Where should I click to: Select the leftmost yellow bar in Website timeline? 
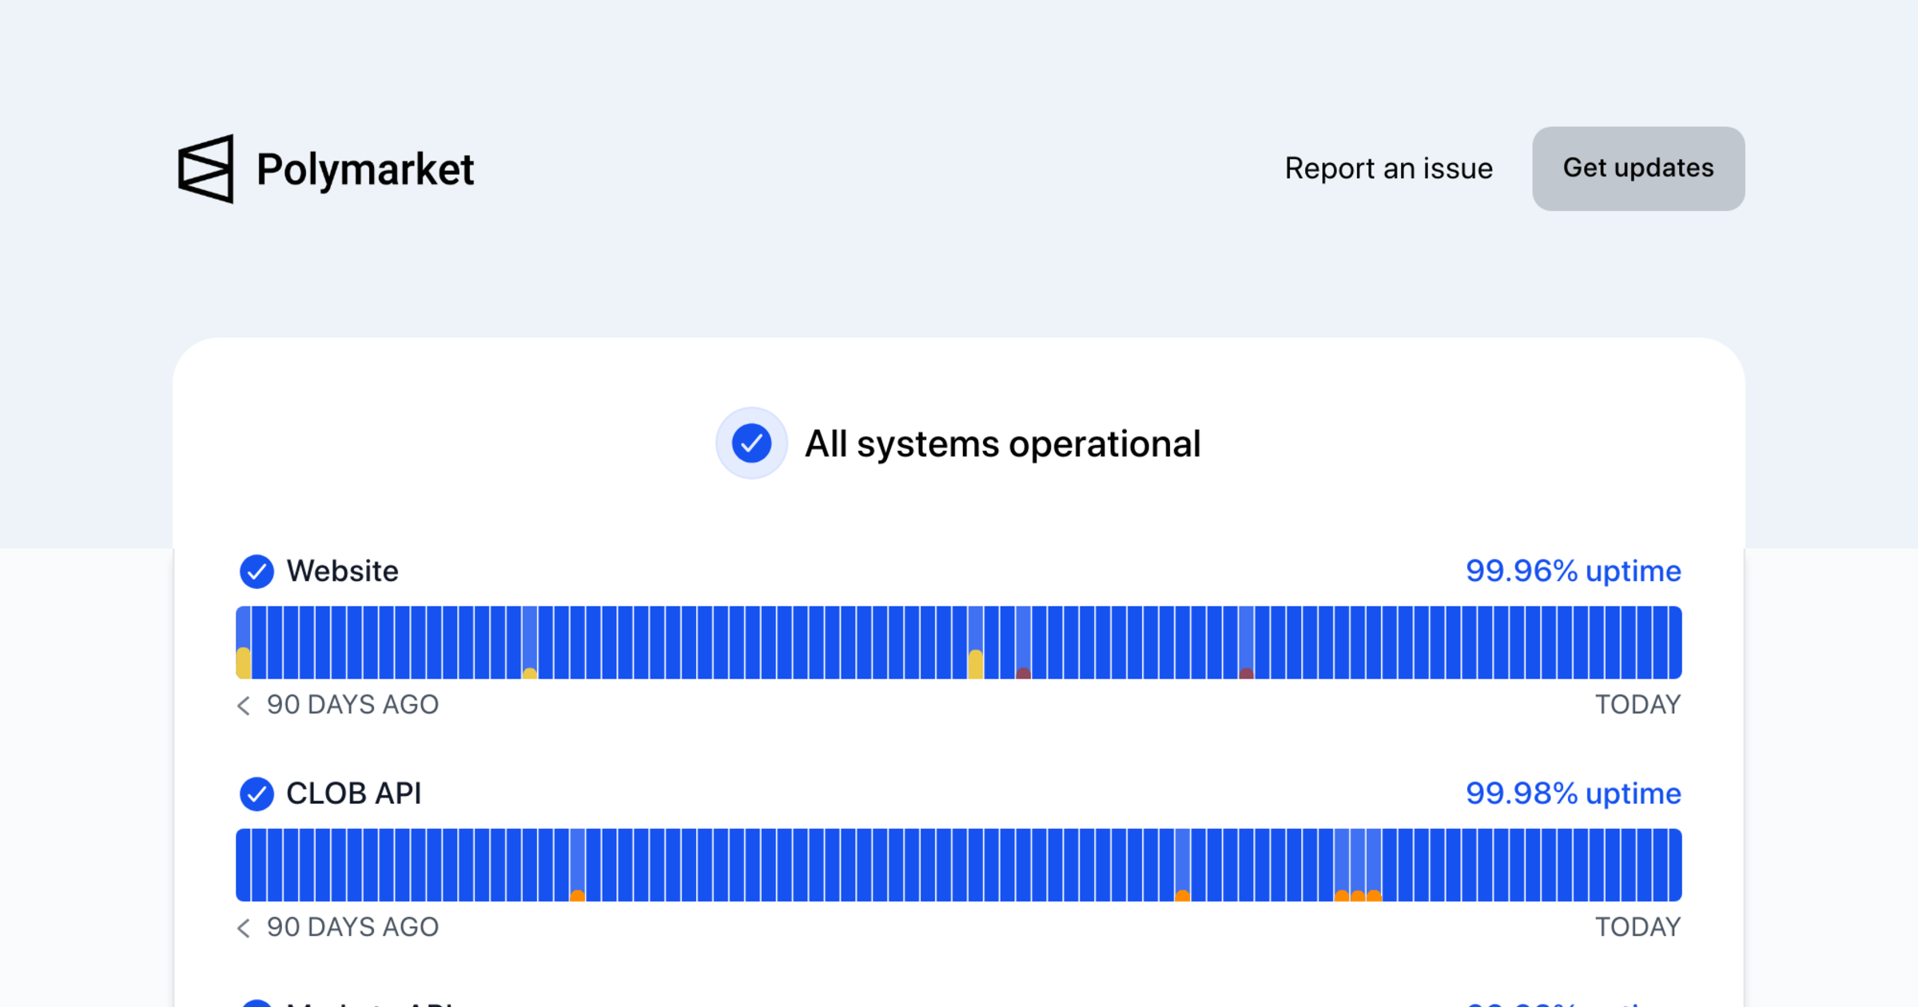(244, 643)
